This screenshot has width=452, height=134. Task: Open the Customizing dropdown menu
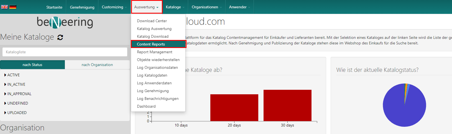click(114, 7)
